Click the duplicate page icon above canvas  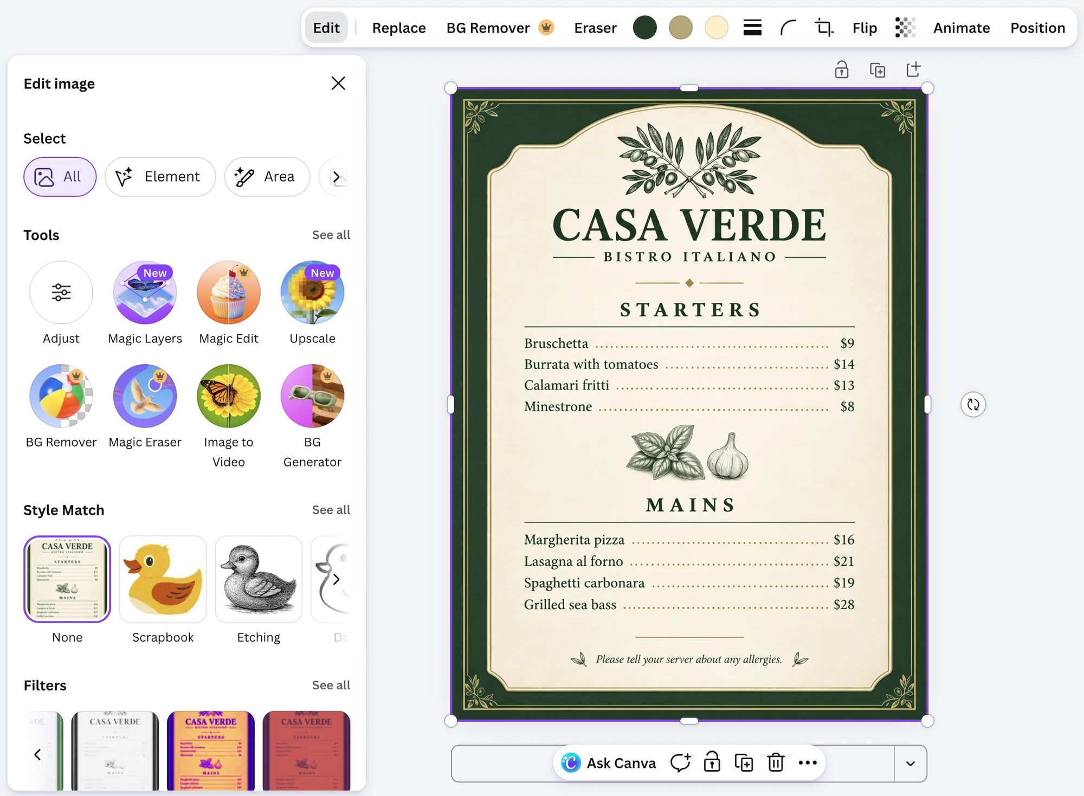877,70
